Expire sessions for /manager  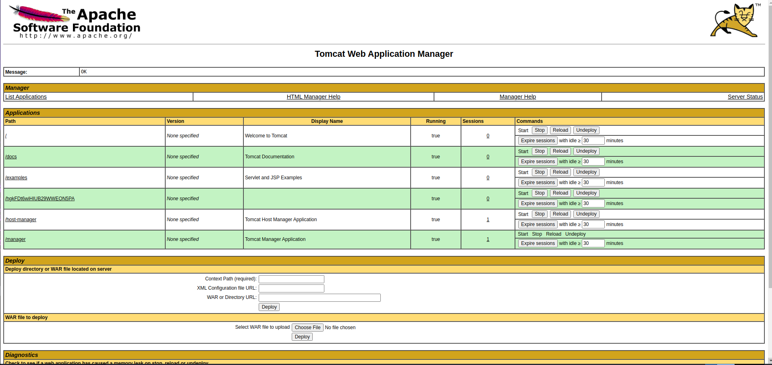click(x=537, y=243)
